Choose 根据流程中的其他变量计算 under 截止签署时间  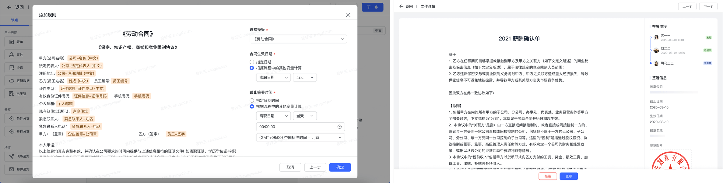[x=252, y=107]
